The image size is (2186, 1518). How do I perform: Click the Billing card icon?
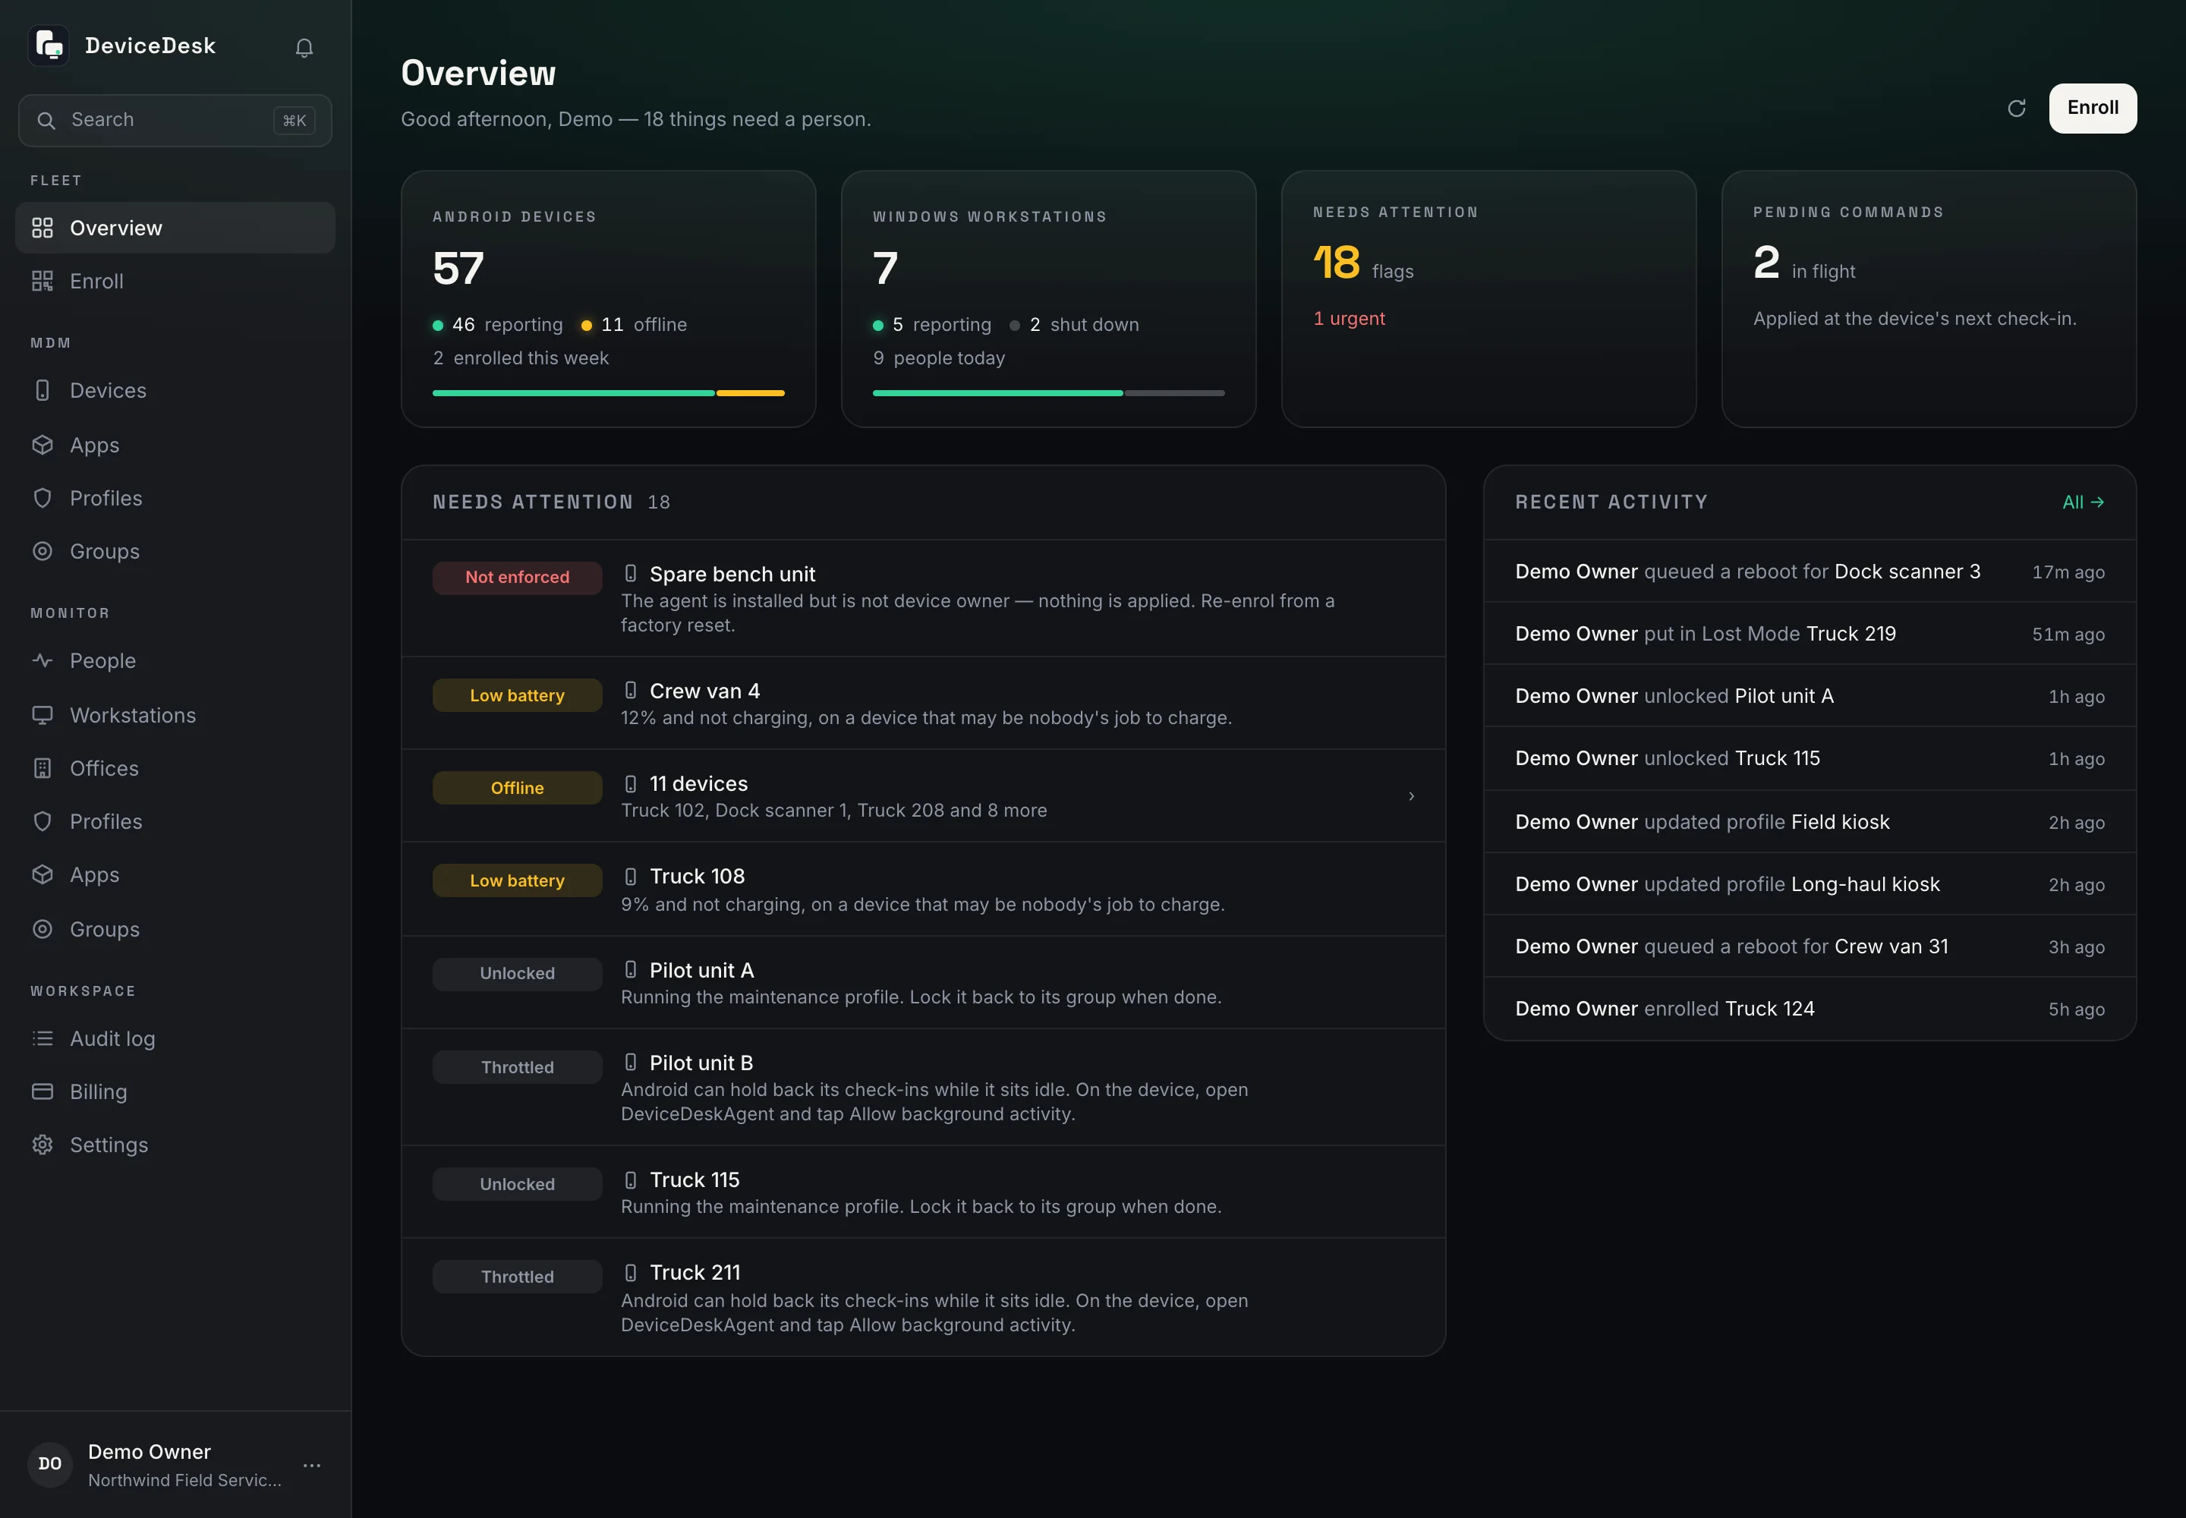click(42, 1091)
